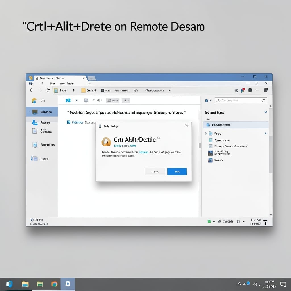
Task: Select the blue puzzle-like icon in content toolbar
Action: coord(68,100)
